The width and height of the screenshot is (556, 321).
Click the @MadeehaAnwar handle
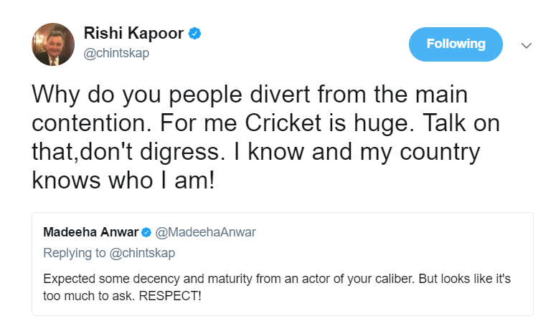click(x=205, y=232)
